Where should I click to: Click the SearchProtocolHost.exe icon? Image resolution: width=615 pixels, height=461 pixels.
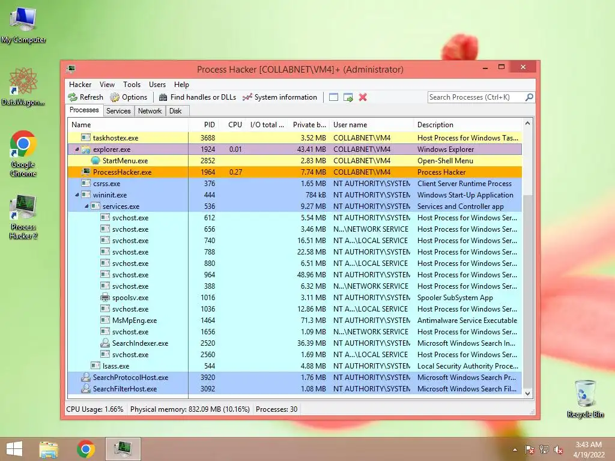pos(86,377)
